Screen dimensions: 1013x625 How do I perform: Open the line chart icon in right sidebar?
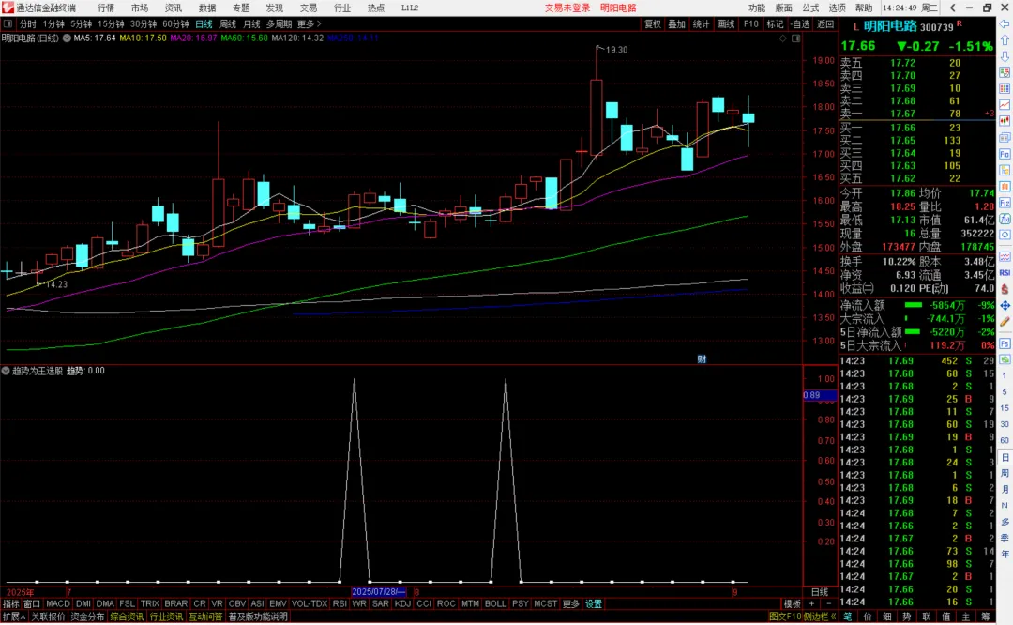point(1005,105)
